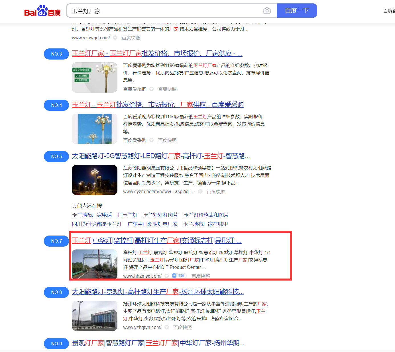
Task: Visit the www.hhzmsc.com/ source link
Action: pyautogui.click(x=142, y=276)
